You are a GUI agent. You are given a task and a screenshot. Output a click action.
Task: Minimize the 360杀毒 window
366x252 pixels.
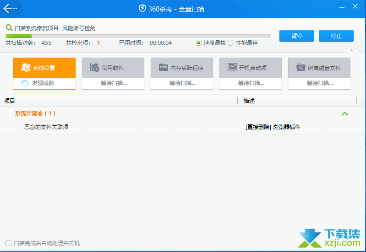342,7
